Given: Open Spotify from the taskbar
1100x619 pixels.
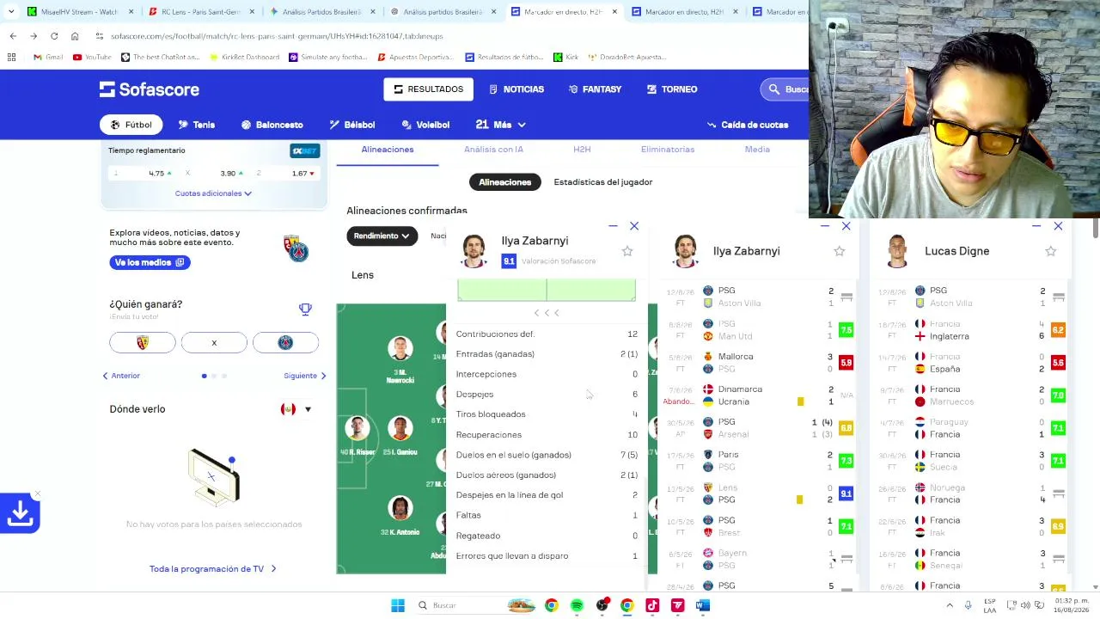Looking at the screenshot, I should click(577, 605).
